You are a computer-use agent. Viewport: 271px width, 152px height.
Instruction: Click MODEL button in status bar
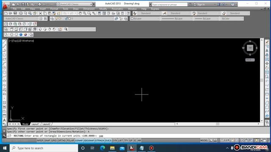click(x=204, y=141)
